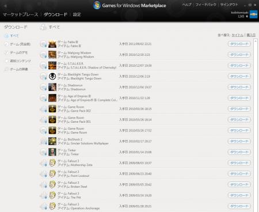259x212 pixels.
Task: Download Game Pack 001
Action: pos(239,120)
